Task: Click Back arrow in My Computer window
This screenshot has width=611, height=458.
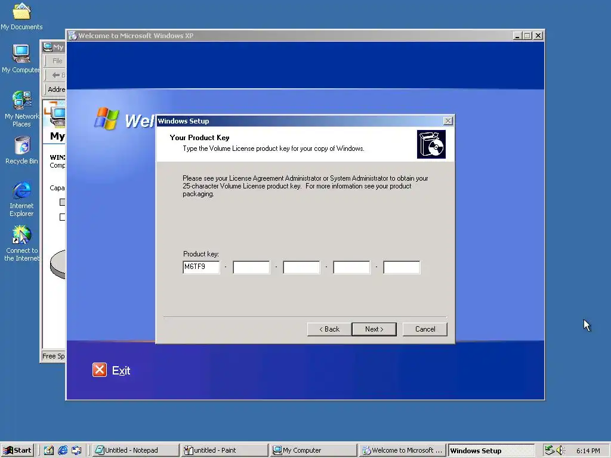Action: tap(56, 75)
